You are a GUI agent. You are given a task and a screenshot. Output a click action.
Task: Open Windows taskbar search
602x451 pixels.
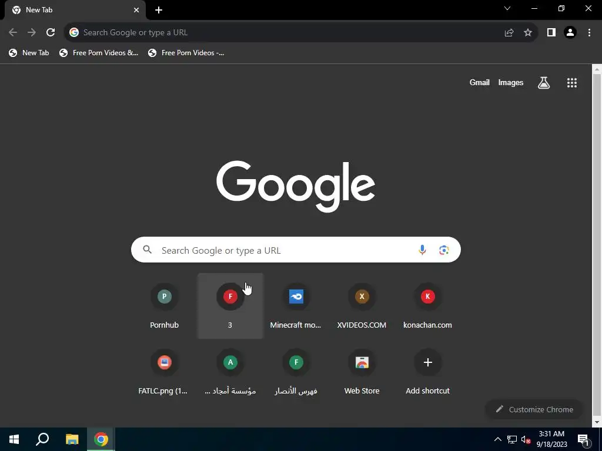point(42,439)
